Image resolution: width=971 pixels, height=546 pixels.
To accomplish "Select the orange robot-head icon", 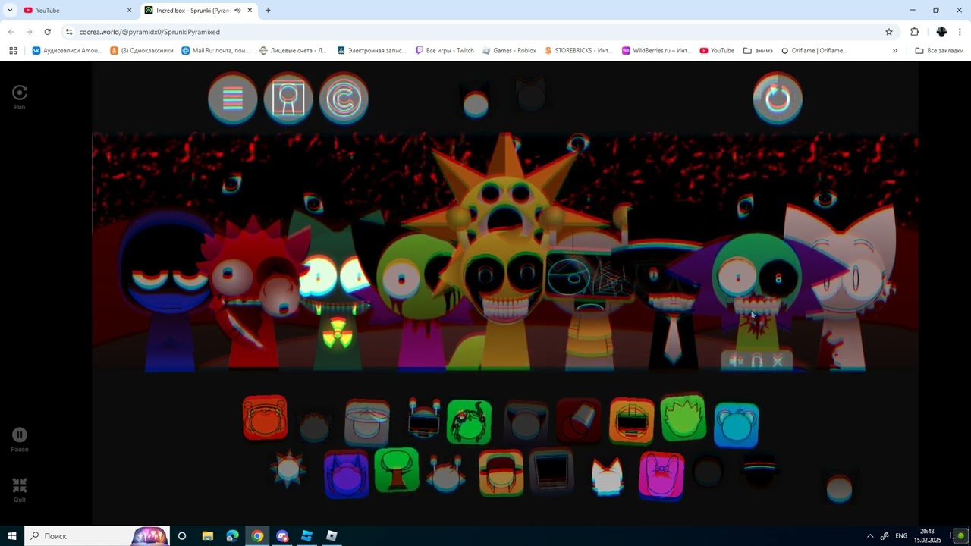I will click(x=631, y=421).
